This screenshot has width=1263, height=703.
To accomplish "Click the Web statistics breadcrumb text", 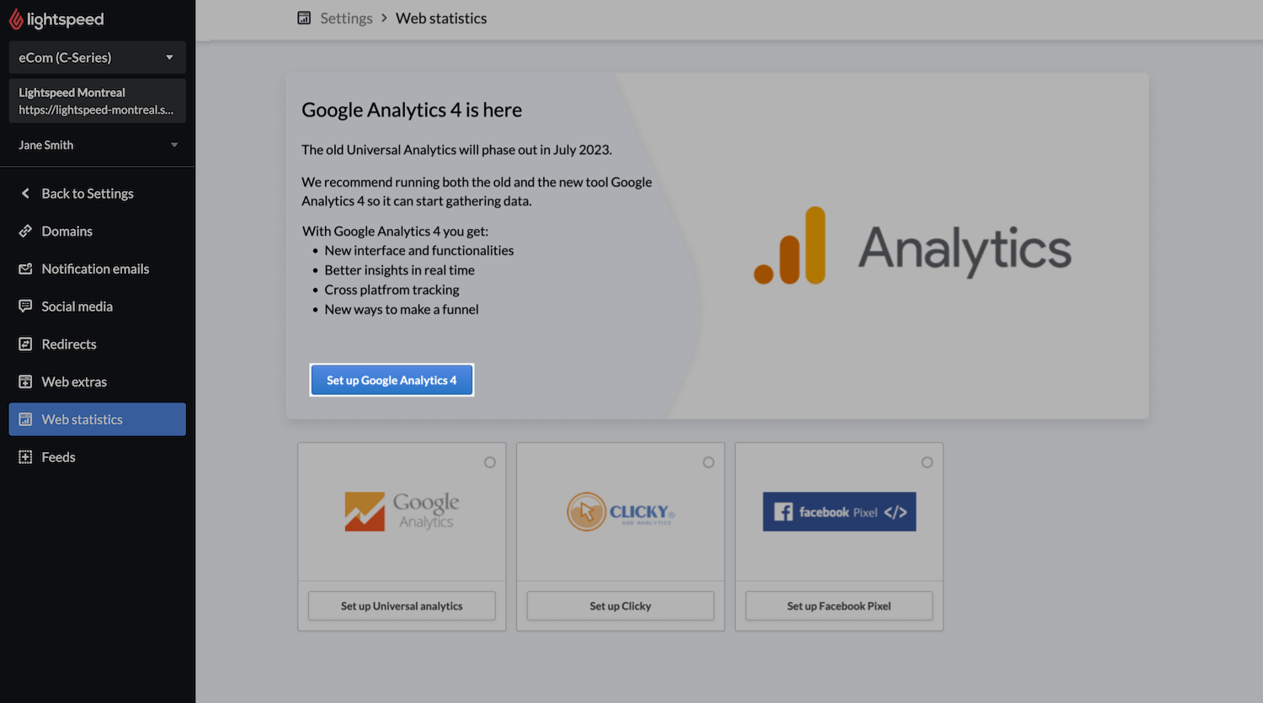I will (441, 19).
